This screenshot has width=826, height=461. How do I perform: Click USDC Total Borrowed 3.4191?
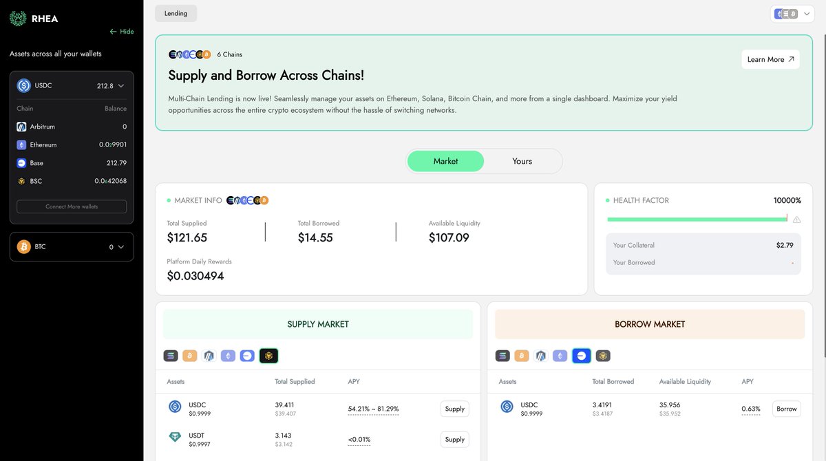point(602,405)
